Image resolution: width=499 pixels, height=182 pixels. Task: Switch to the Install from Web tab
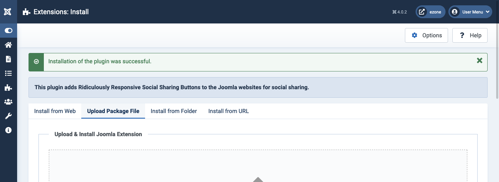(55, 111)
